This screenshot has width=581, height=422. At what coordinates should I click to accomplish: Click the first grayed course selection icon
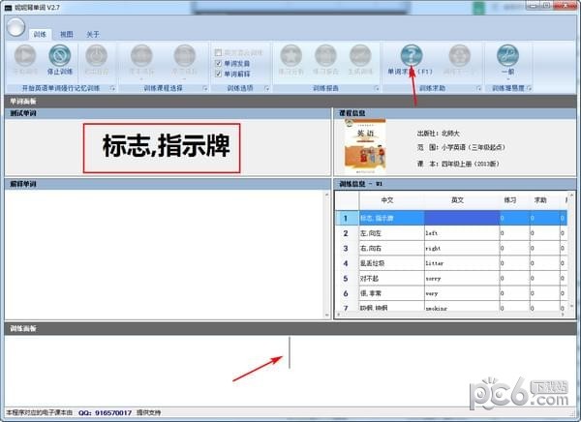coord(141,55)
